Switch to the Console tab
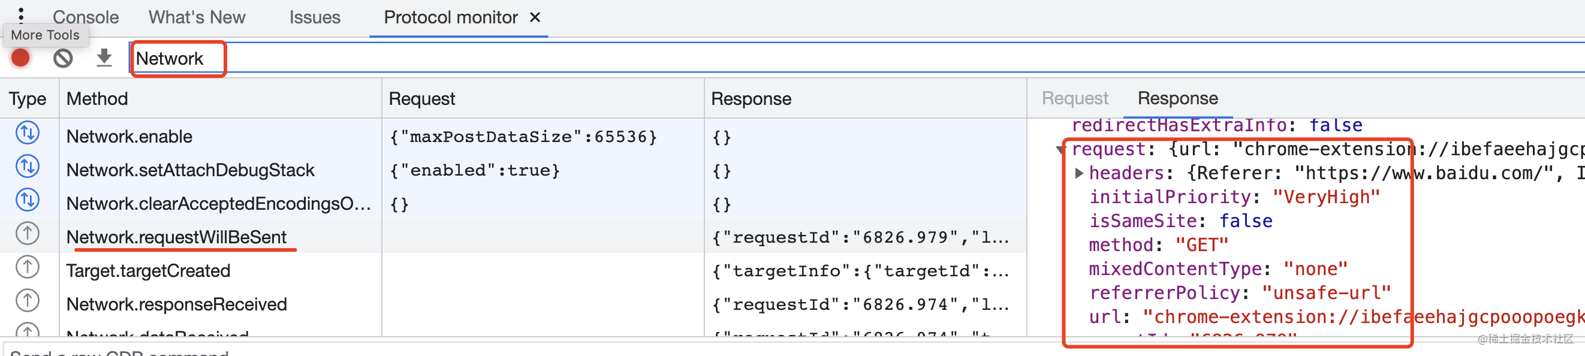Screen dimensions: 1585x356 click(x=86, y=17)
